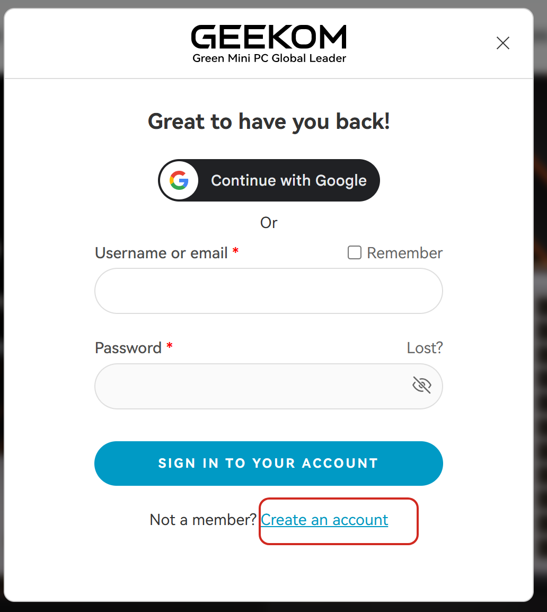The width and height of the screenshot is (547, 612).
Task: Click the red asterisk beside Password label
Action: (x=170, y=346)
